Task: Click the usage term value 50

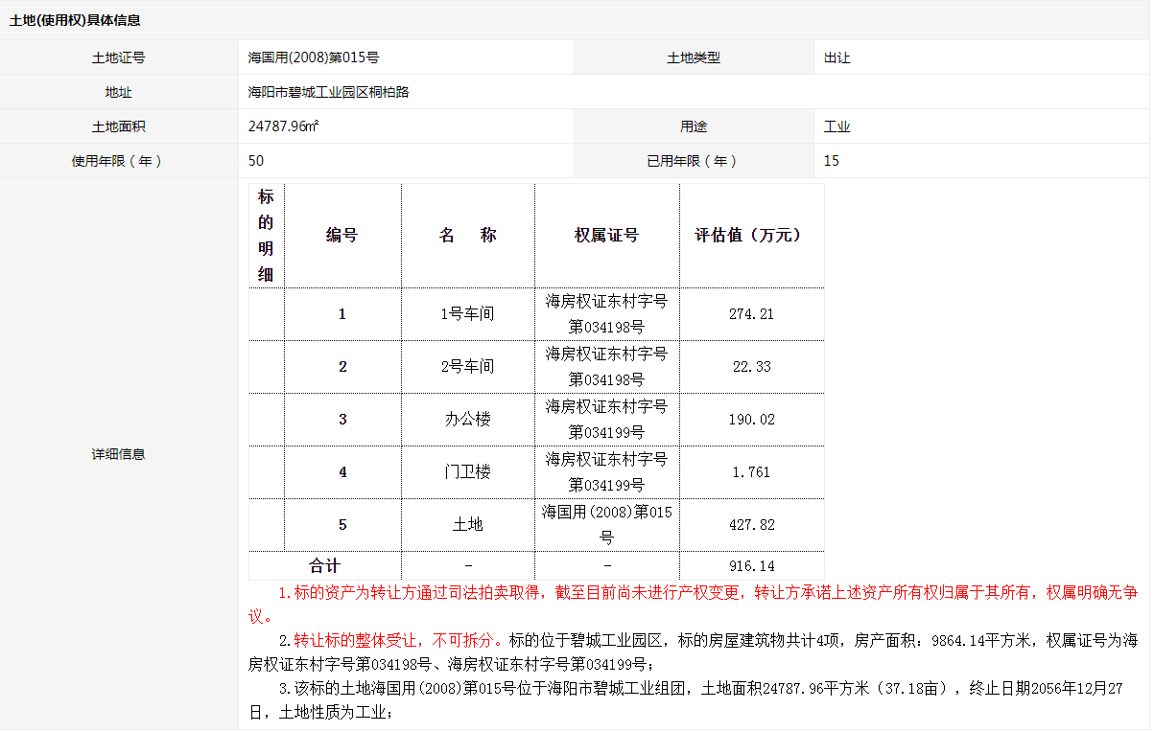Action: coord(256,161)
